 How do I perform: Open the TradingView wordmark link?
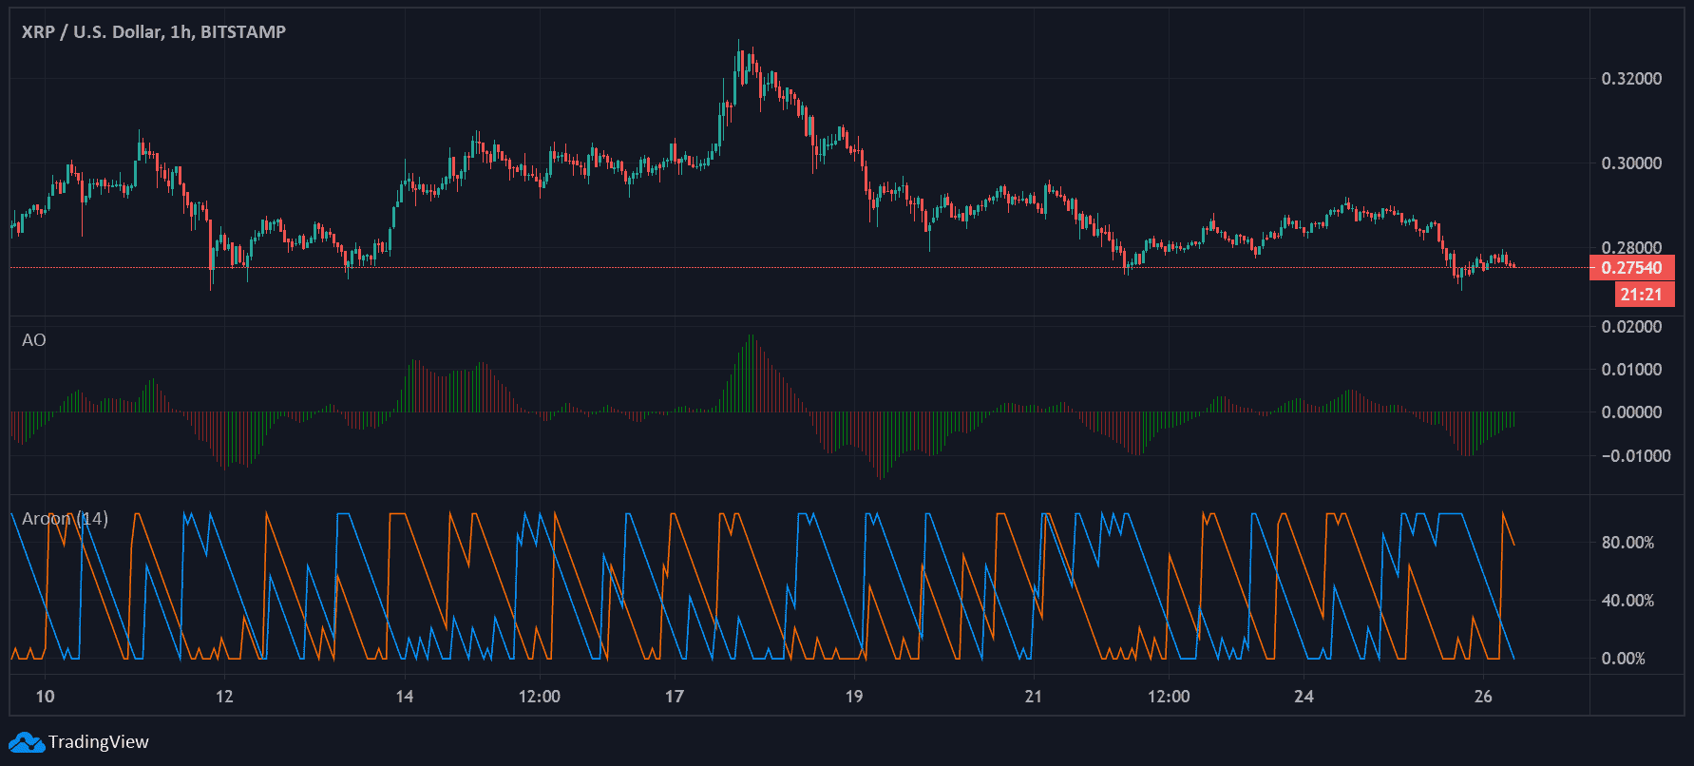[x=99, y=742]
